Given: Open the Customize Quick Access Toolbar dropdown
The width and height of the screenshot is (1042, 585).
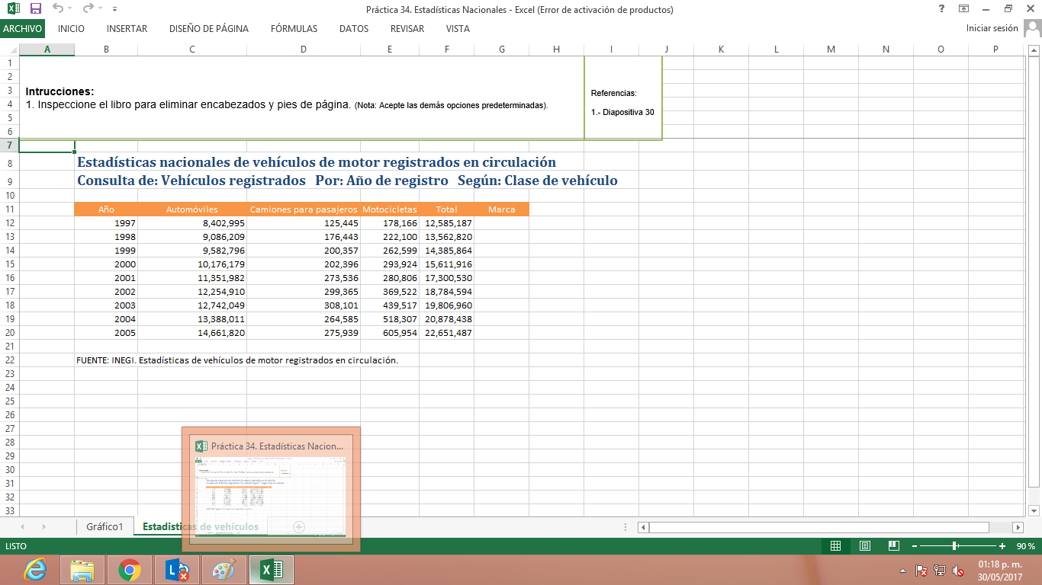Looking at the screenshot, I should (114, 9).
